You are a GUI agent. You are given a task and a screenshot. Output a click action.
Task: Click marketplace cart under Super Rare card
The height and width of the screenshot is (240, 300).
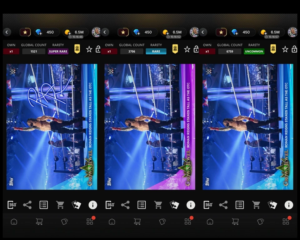click(x=60, y=205)
